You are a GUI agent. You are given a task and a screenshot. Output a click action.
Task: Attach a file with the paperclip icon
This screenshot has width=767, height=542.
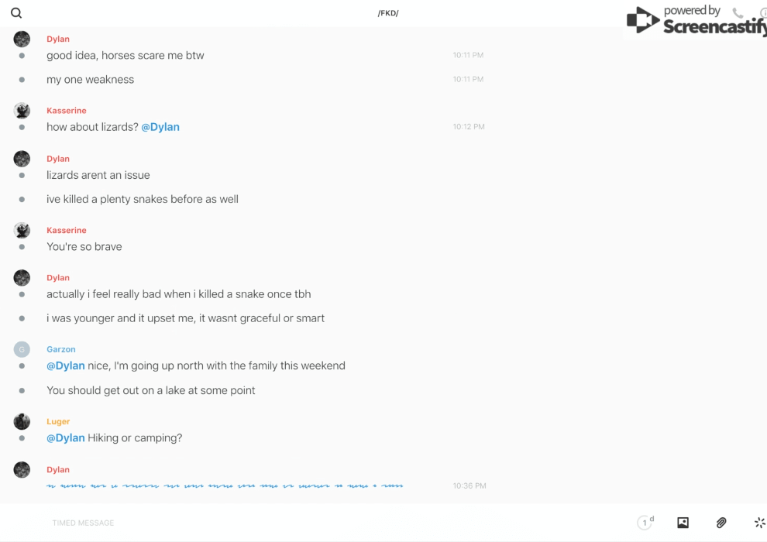pyautogui.click(x=721, y=523)
